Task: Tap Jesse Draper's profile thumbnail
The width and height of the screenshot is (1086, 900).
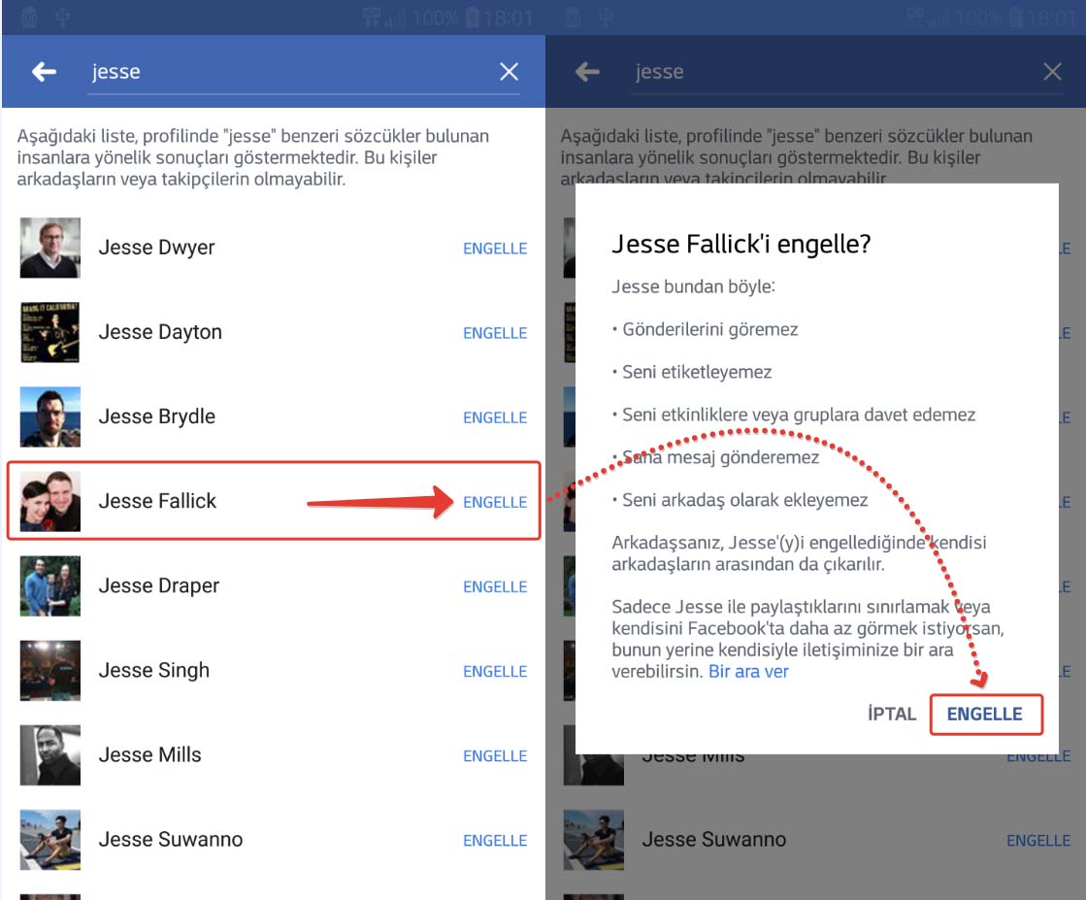Action: 50,585
